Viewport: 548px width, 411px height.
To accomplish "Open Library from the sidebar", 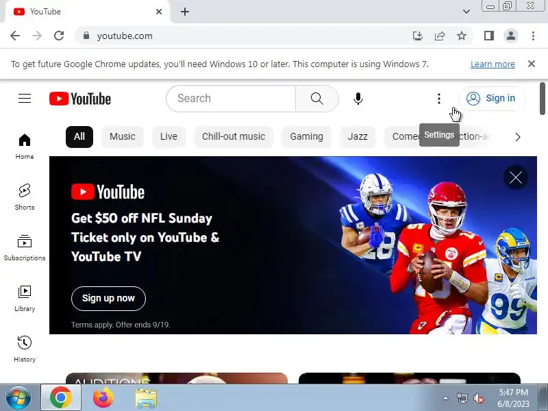I will click(25, 299).
